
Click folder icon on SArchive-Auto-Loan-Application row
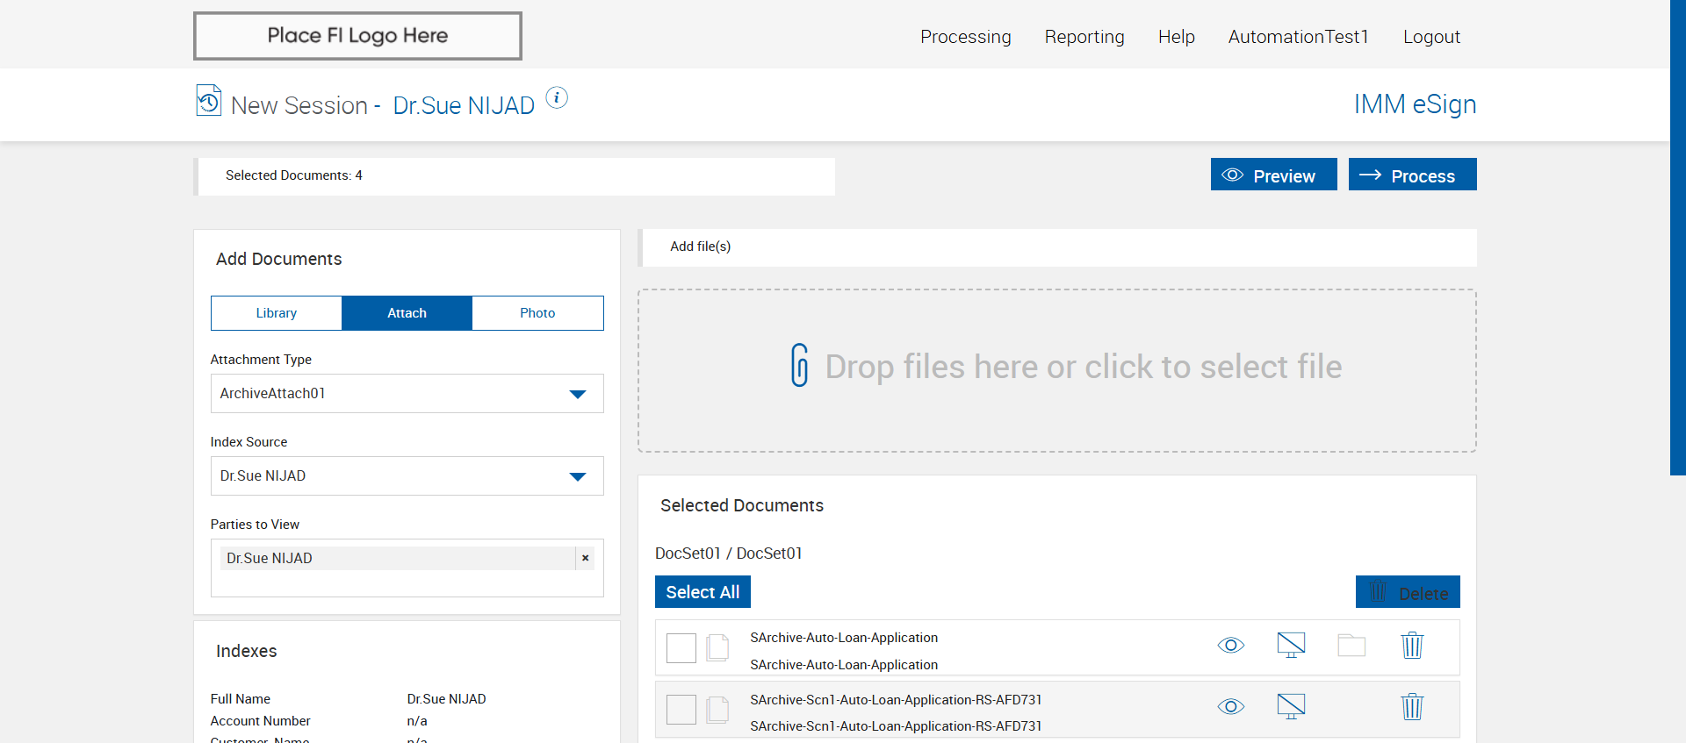[x=1351, y=646]
